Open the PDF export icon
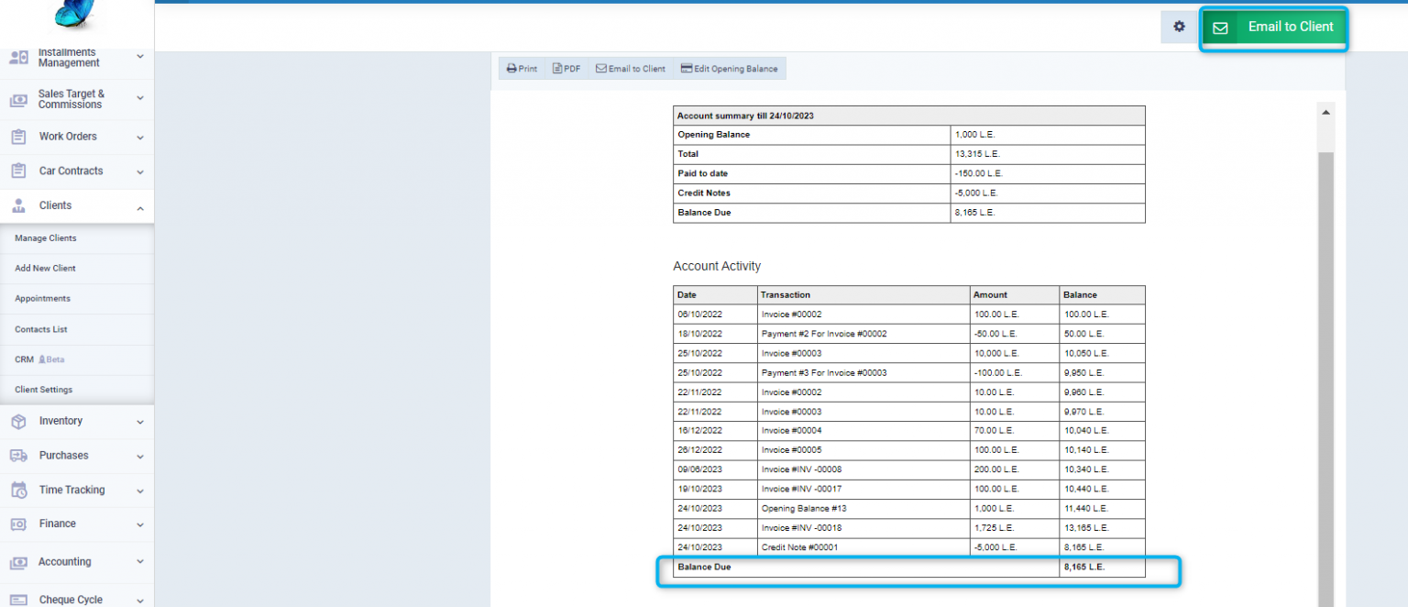 (x=555, y=68)
